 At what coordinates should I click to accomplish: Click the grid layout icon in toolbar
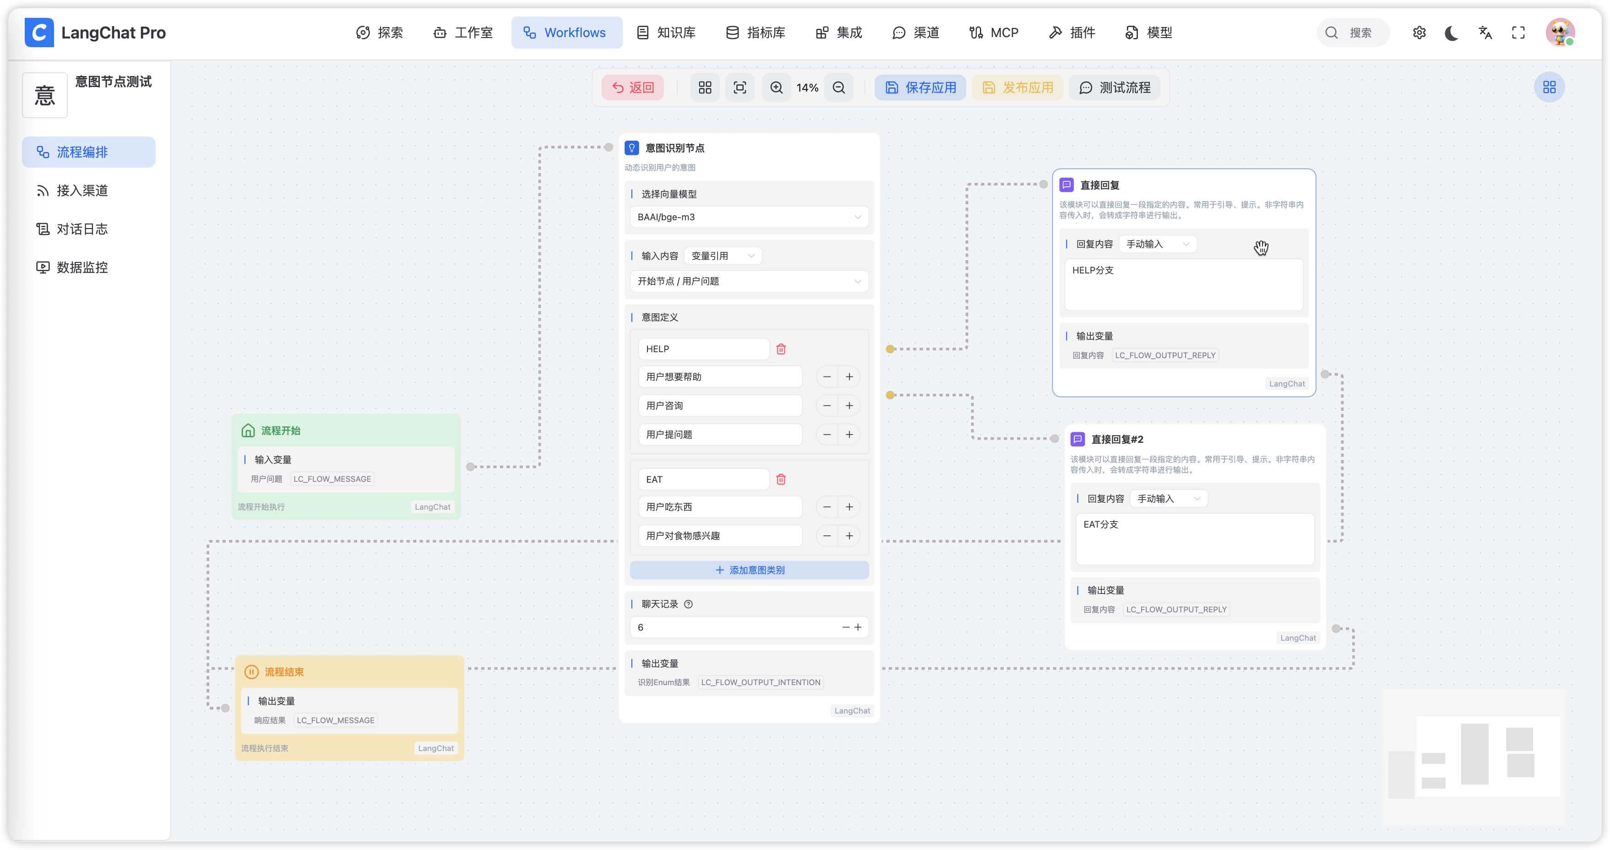(705, 87)
